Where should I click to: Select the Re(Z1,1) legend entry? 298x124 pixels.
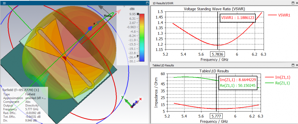tap(277, 83)
